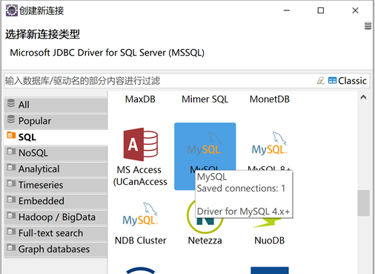Select the NuoDB driver entry
The image size is (375, 274).
pyautogui.click(x=270, y=241)
